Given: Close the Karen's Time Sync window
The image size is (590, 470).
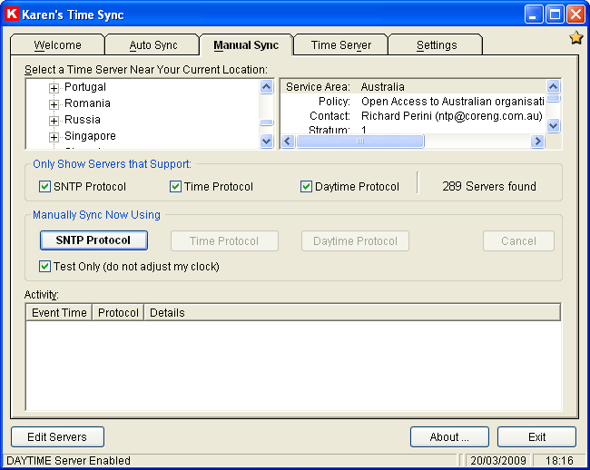Looking at the screenshot, I should point(575,15).
